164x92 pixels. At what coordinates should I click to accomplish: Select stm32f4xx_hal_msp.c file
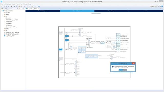click(x=12, y=20)
